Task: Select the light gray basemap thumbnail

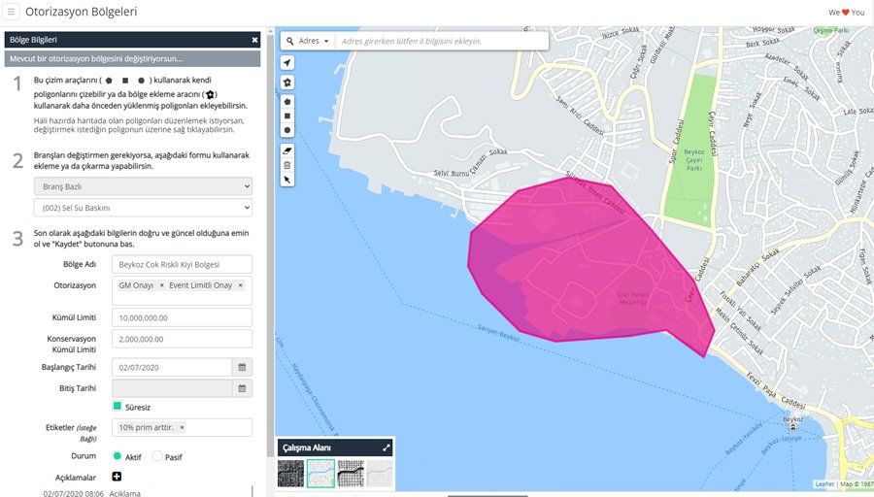Action: [x=380, y=473]
